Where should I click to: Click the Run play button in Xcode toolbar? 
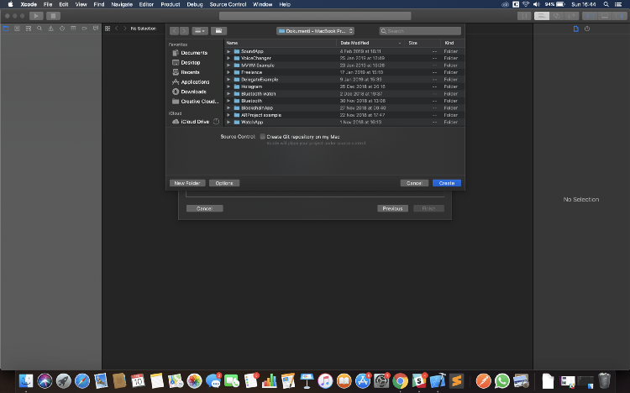[x=36, y=16]
